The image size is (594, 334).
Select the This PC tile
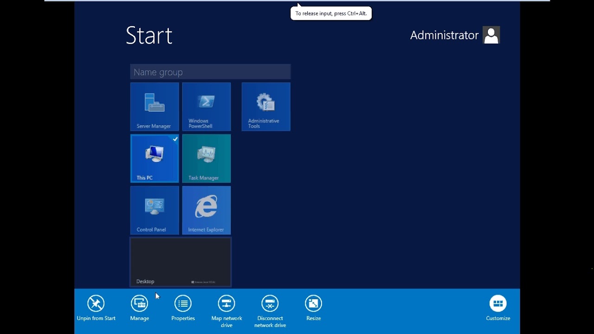click(155, 159)
